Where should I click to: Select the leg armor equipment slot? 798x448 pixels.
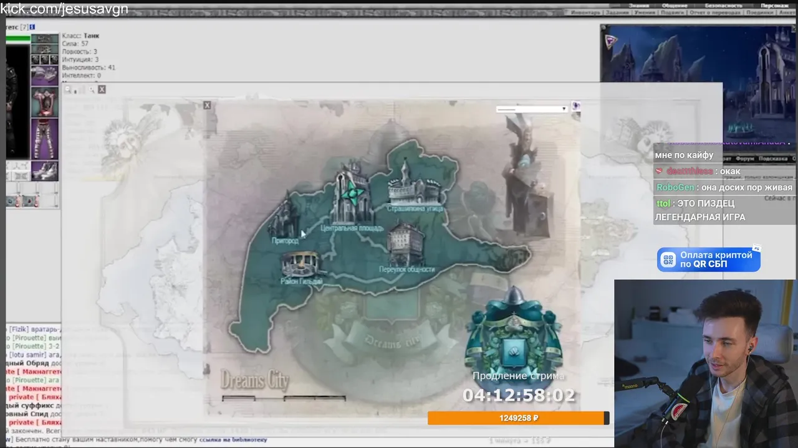(44, 139)
